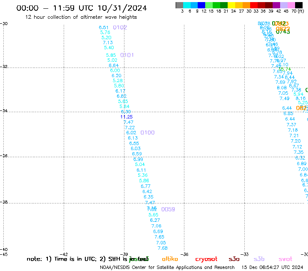Screen dimensions: 308x271
Task: Click the -39 longitude axis label
Action: pos(124,254)
